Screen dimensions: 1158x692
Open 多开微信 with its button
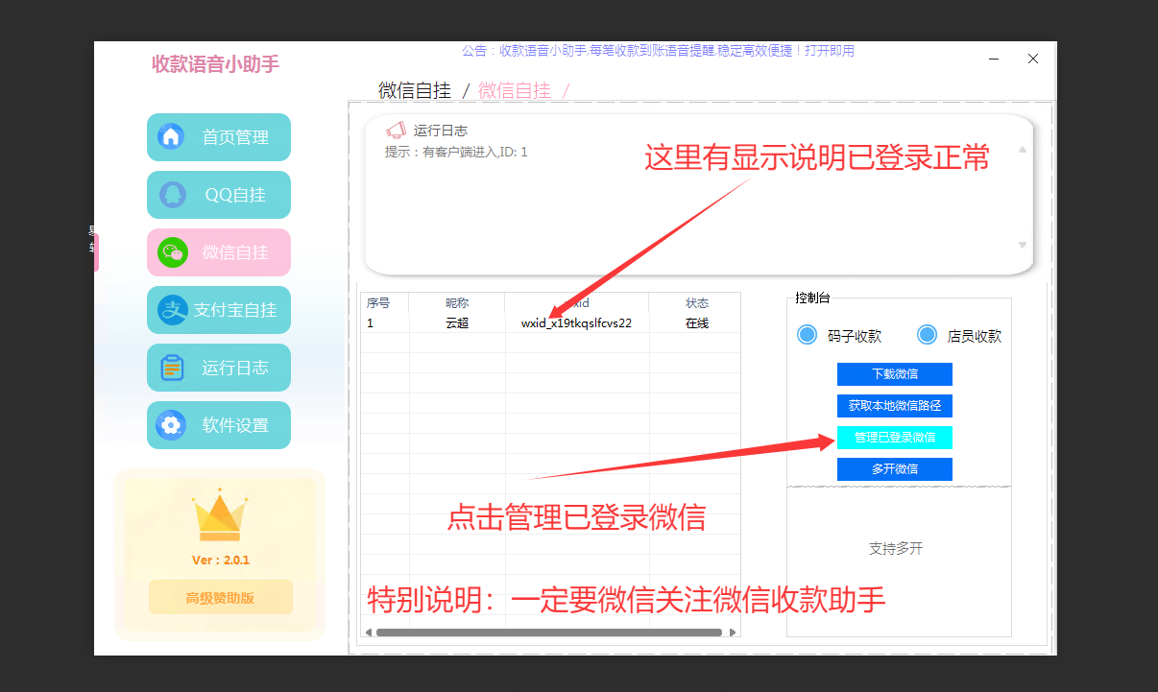coord(894,469)
